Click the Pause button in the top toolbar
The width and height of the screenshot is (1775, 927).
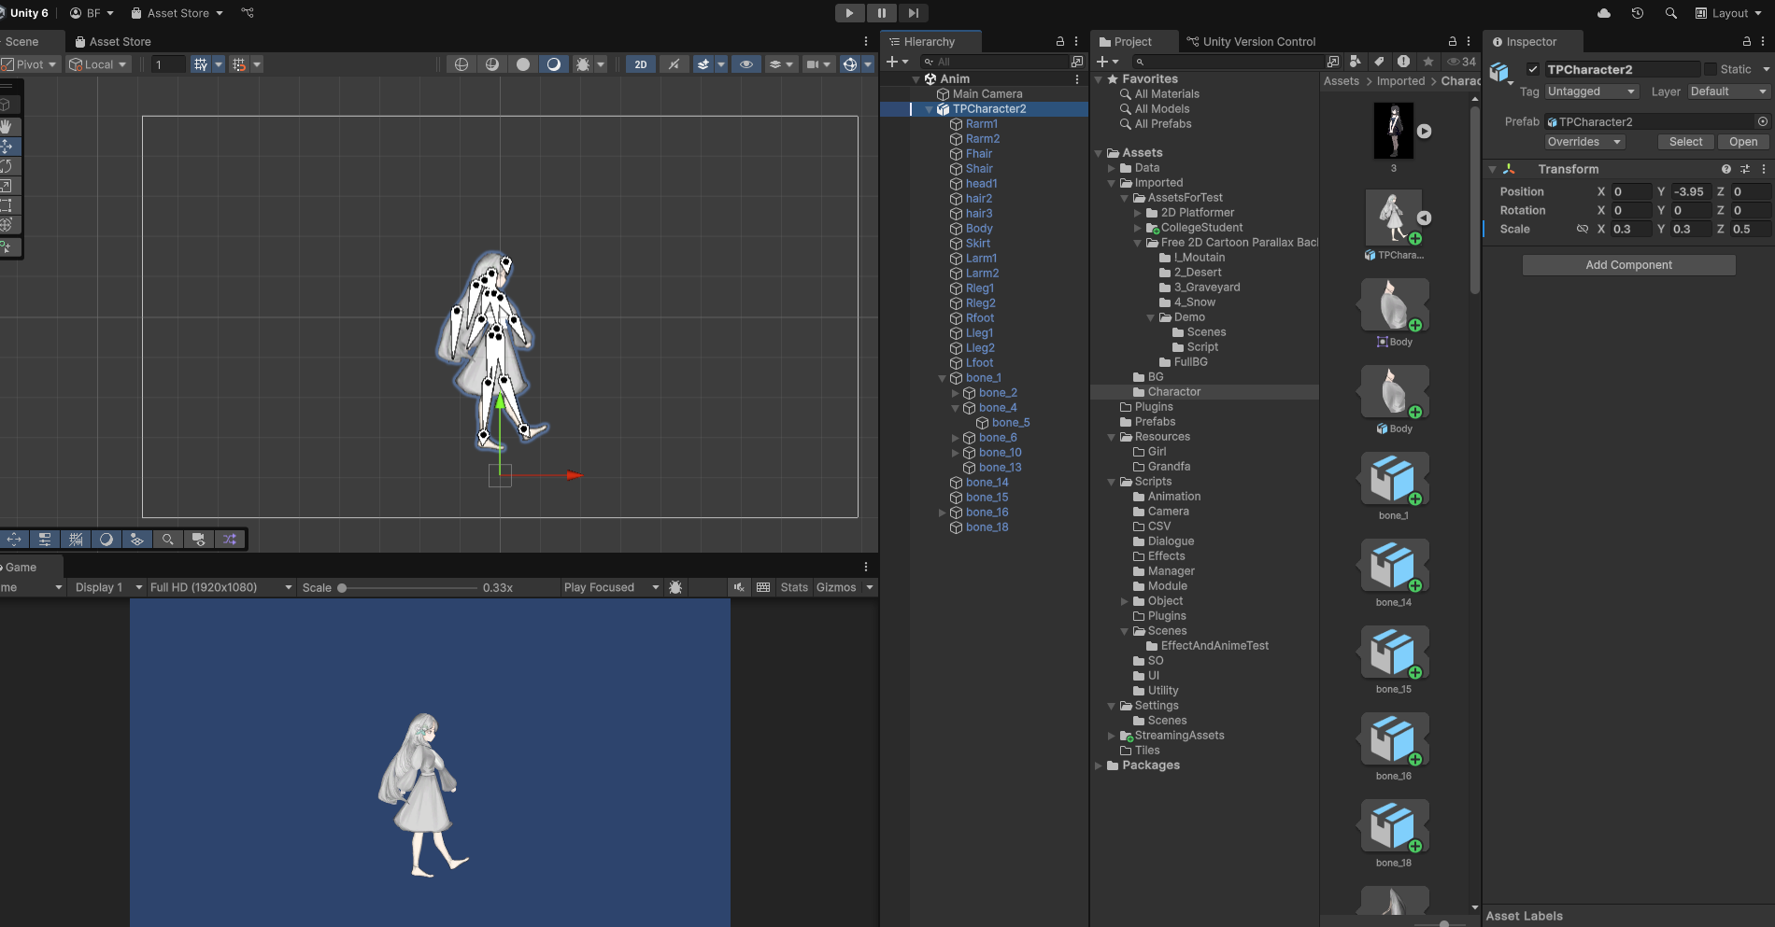click(x=881, y=13)
